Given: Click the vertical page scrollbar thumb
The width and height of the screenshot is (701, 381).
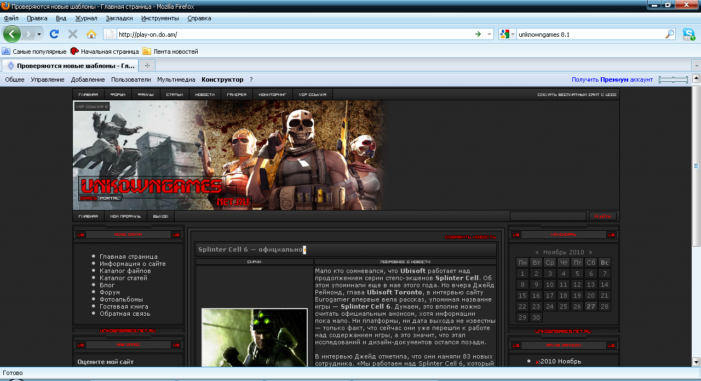Looking at the screenshot, I should coord(696,165).
